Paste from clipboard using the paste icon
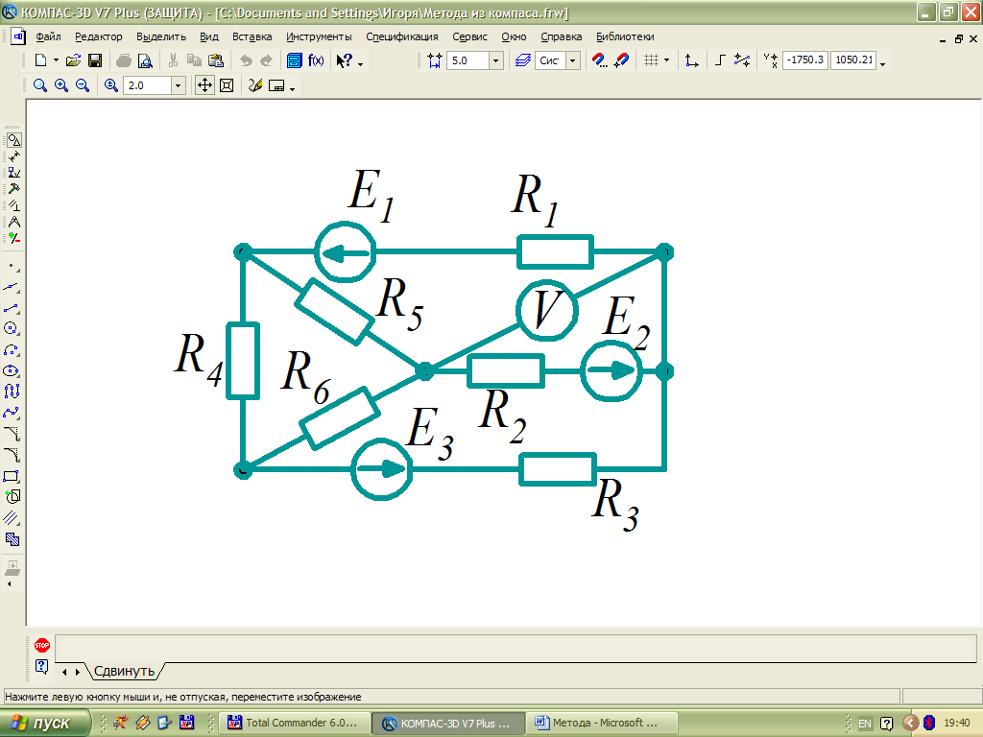The width and height of the screenshot is (983, 737). (216, 60)
